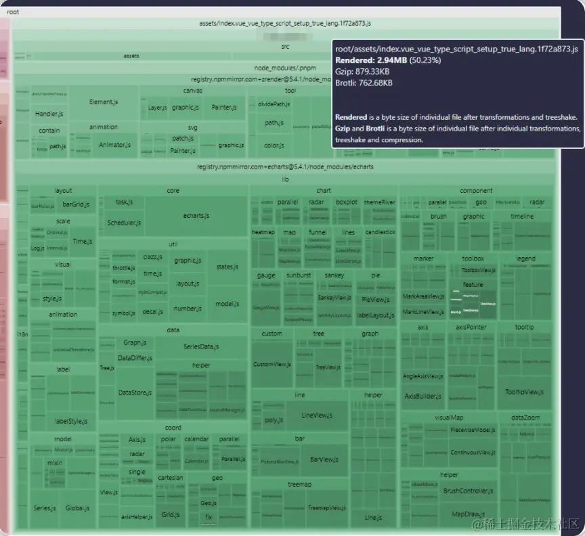This screenshot has height=536, width=585.
Task: Click the DataDiffer.js block
Action: click(135, 358)
